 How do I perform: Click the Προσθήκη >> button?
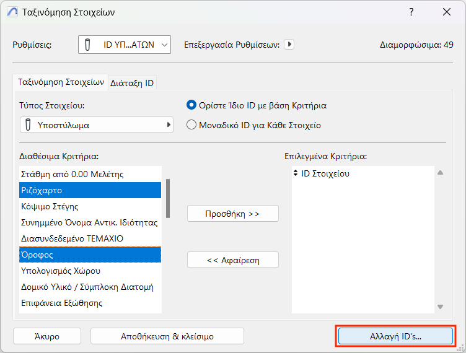[x=232, y=214]
